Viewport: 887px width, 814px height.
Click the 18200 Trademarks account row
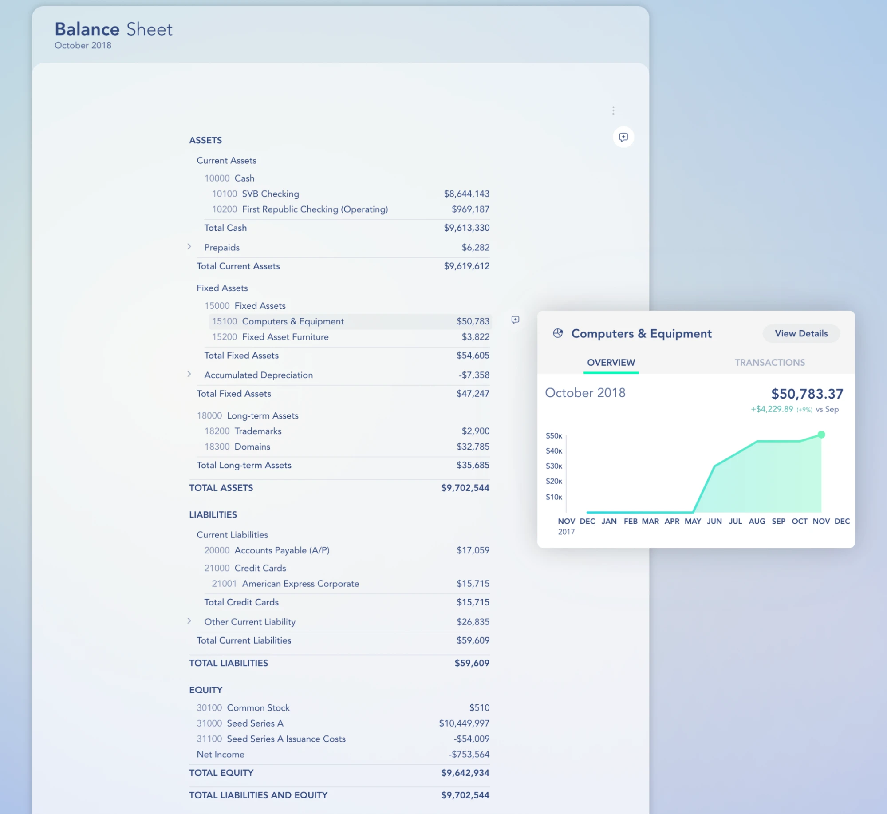pos(257,431)
